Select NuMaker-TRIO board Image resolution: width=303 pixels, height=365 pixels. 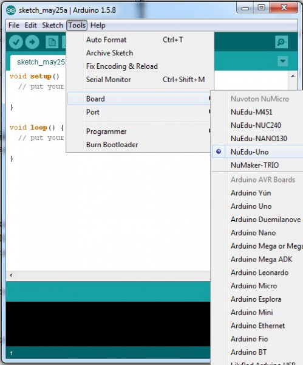pos(257,165)
